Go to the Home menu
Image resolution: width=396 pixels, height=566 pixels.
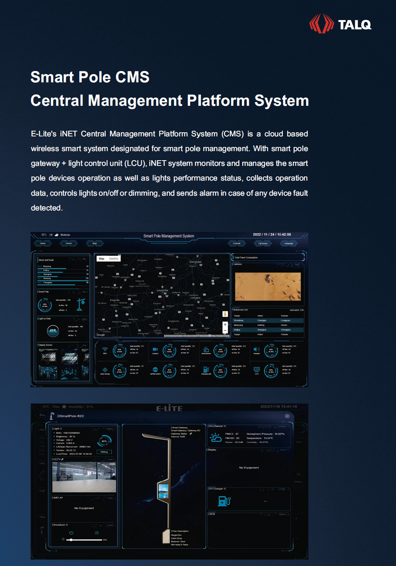[x=43, y=243]
